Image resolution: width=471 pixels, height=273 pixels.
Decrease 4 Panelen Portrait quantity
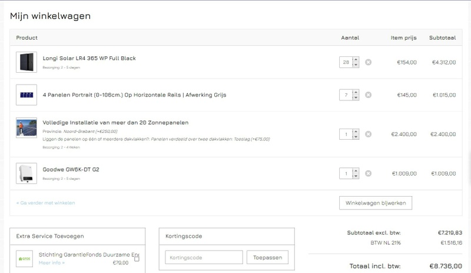pos(356,98)
